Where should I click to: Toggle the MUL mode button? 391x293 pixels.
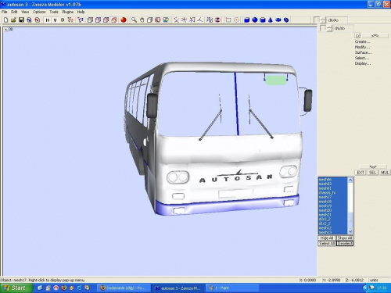(x=385, y=173)
